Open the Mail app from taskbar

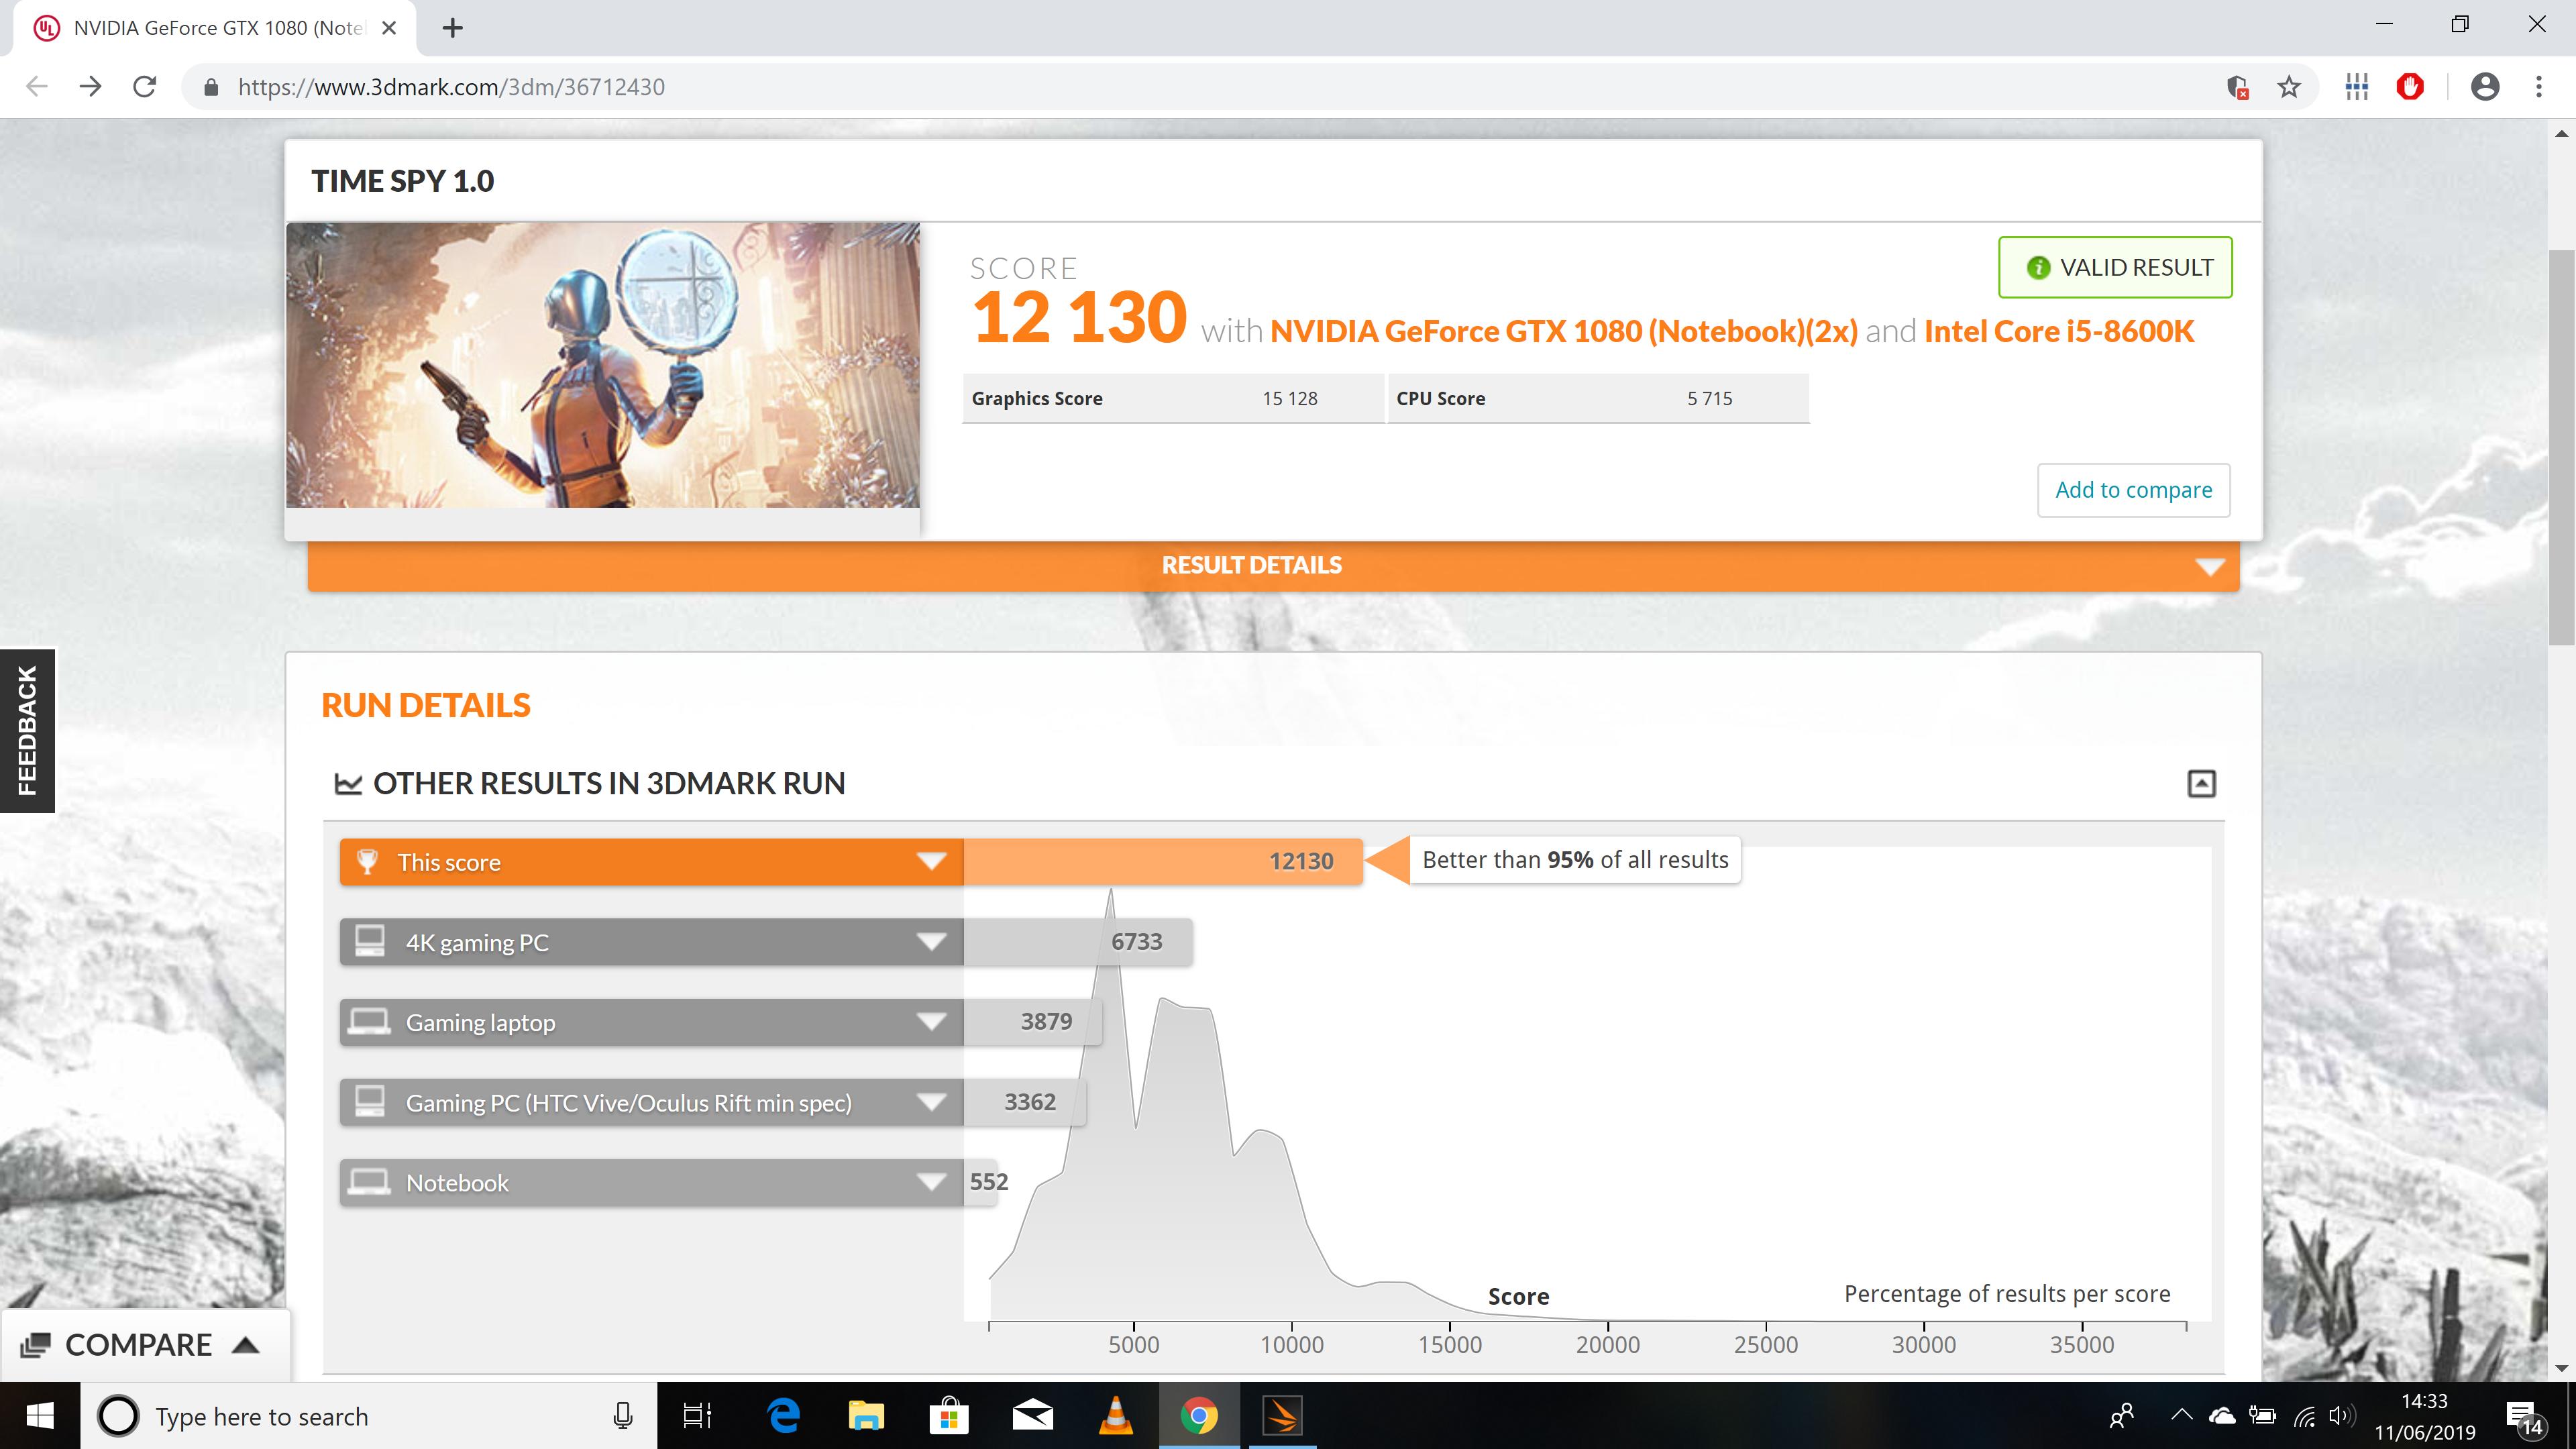click(1032, 1416)
